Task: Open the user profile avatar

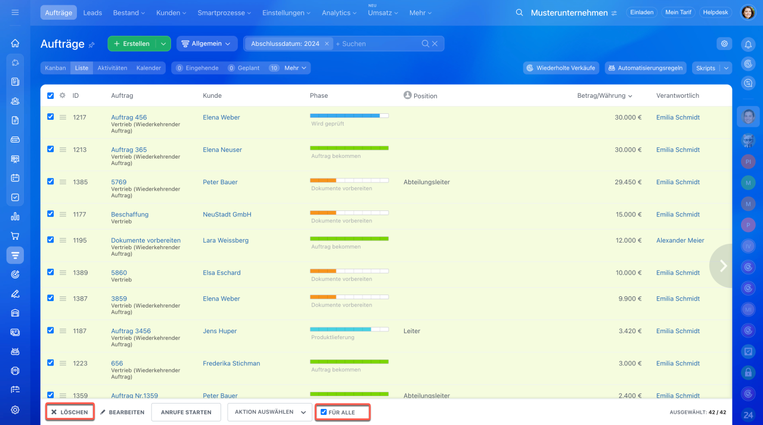Action: 748,13
